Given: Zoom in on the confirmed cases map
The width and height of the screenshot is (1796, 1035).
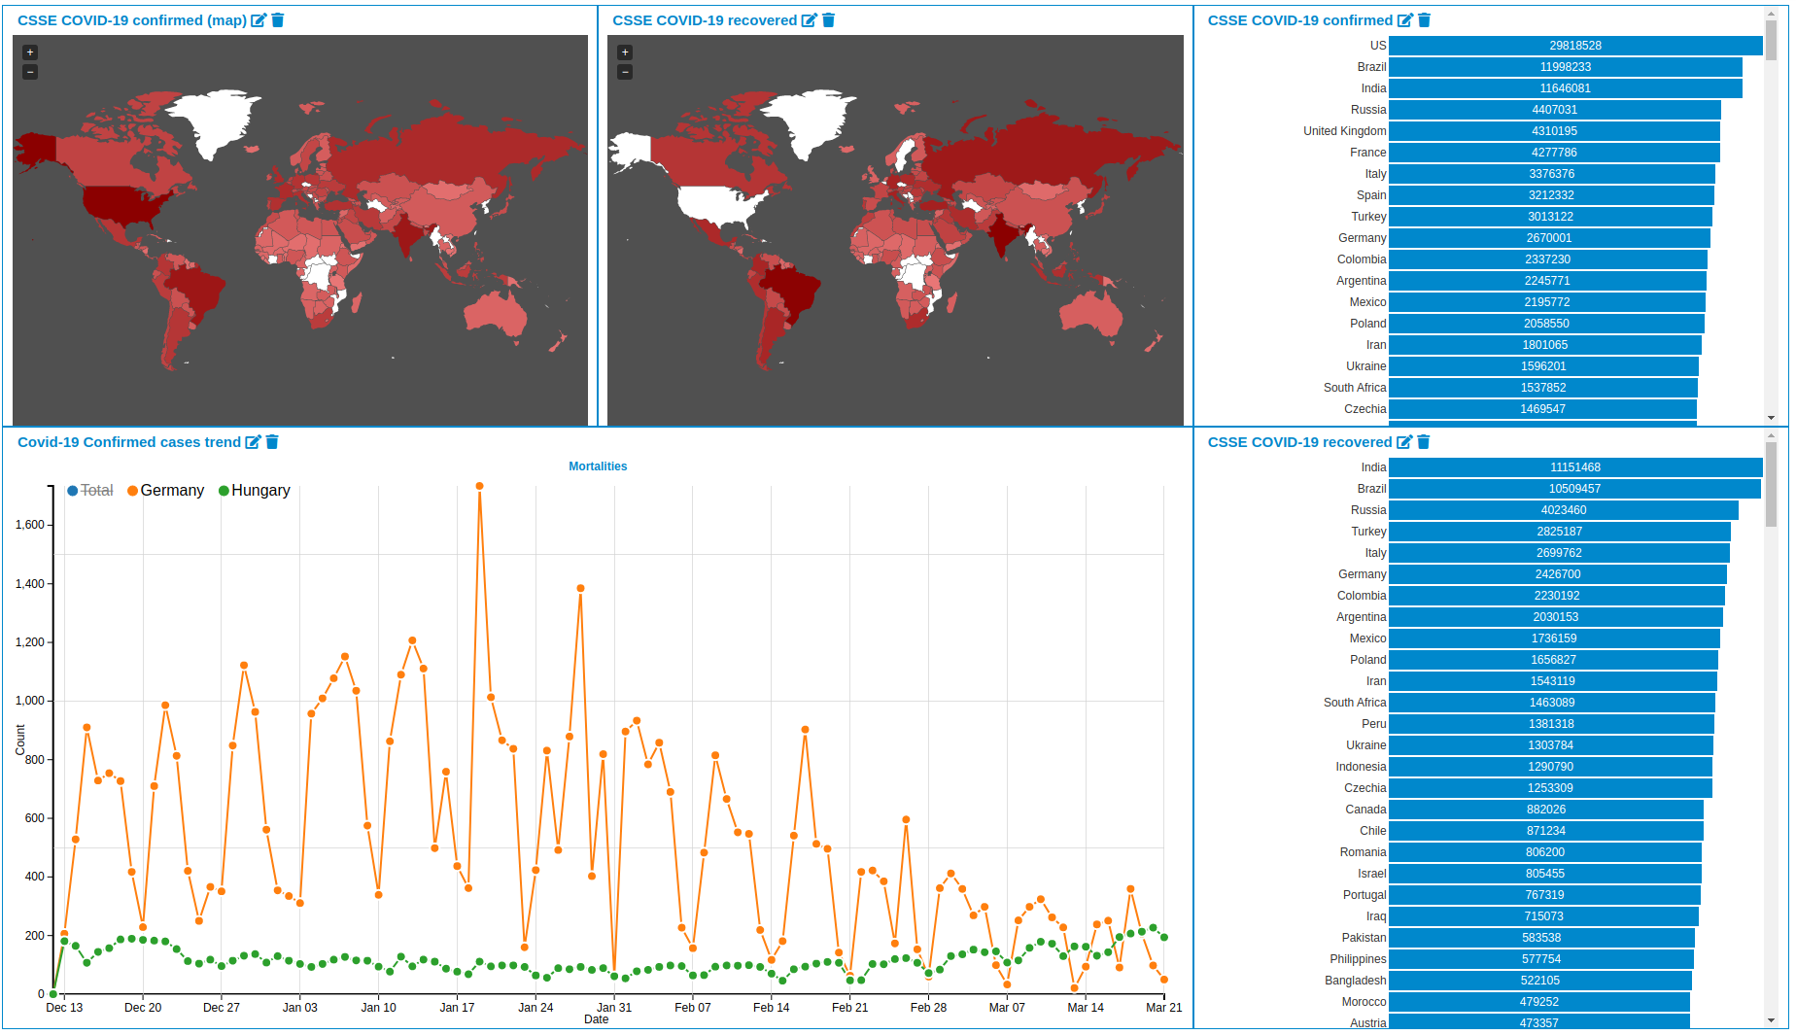Looking at the screenshot, I should click(30, 52).
